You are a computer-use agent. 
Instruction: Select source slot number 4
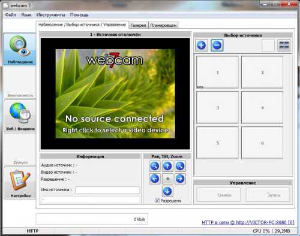[x=262, y=107]
